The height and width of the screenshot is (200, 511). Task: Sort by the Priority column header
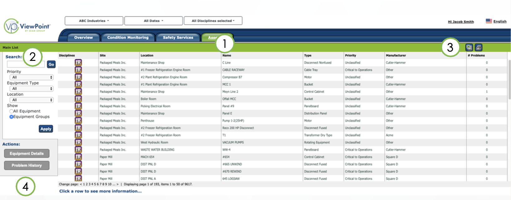[x=351, y=55]
